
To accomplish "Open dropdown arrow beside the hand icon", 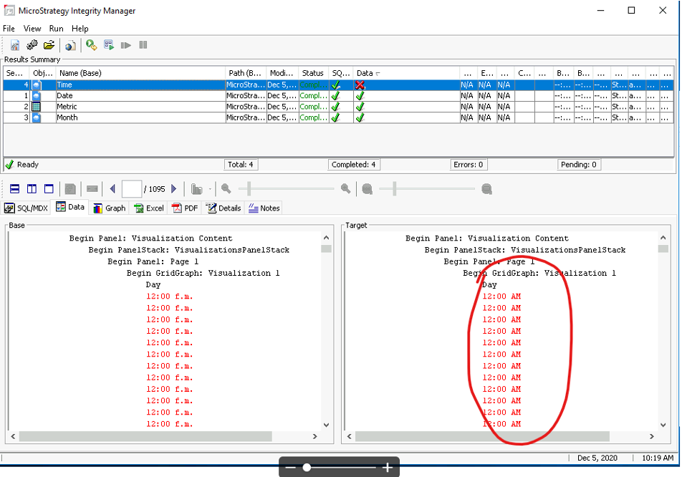I will point(210,190).
